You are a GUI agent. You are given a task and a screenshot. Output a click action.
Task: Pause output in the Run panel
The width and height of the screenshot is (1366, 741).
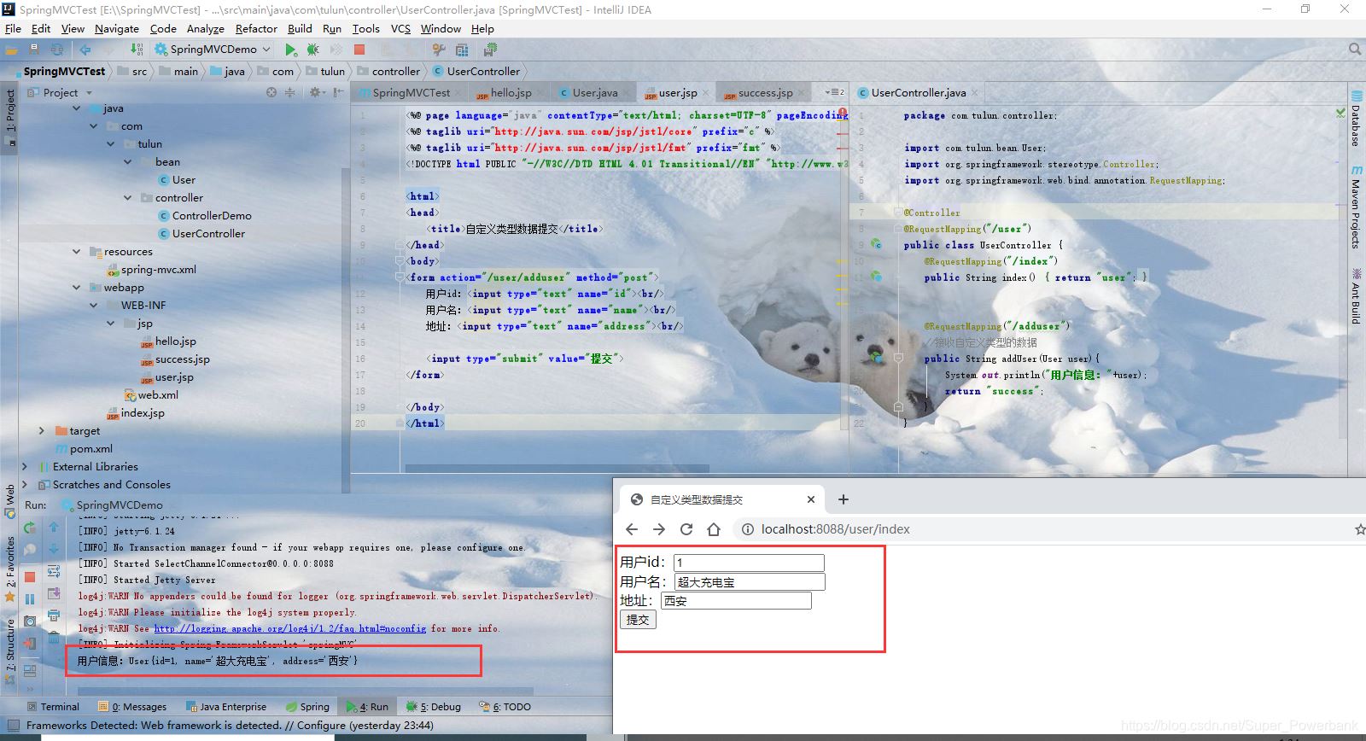point(30,599)
